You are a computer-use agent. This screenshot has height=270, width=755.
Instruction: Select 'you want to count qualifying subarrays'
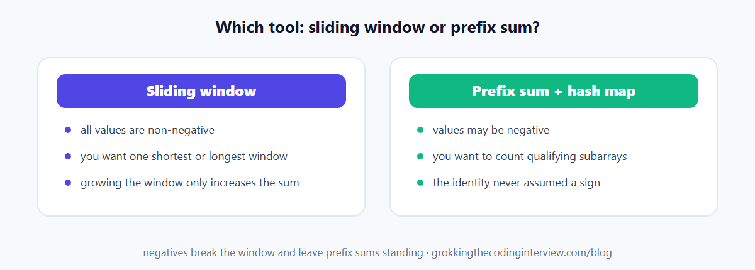coord(530,156)
